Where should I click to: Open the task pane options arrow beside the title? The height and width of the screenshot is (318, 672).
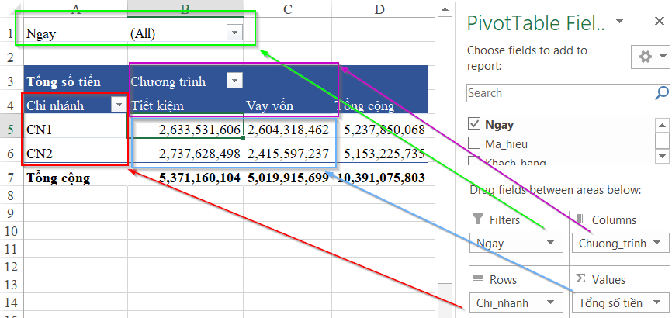point(618,22)
